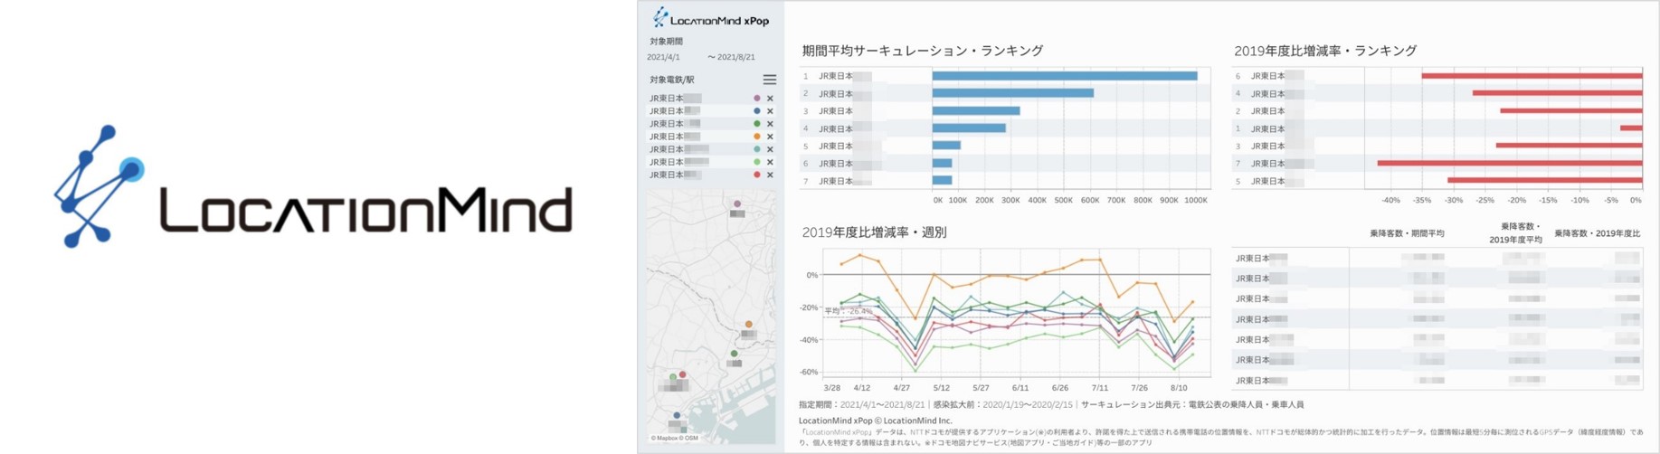Screen dimensions: 1660x454
Task: Click the 8/10 label on weekly chart axis
Action: point(1179,388)
